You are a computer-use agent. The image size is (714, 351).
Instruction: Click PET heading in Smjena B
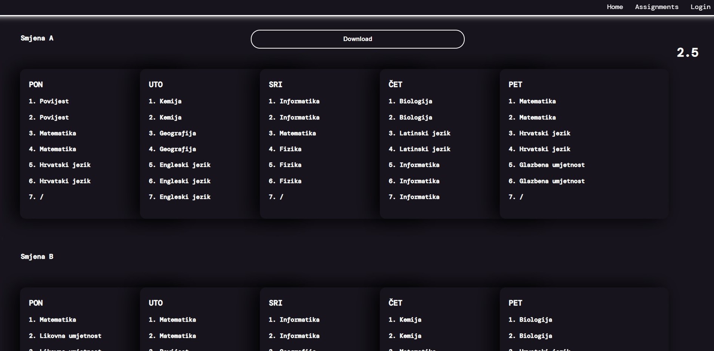(516, 303)
